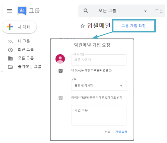The image size is (167, 143).
Task: Open the hamburger main menu
Action: pos(9,11)
